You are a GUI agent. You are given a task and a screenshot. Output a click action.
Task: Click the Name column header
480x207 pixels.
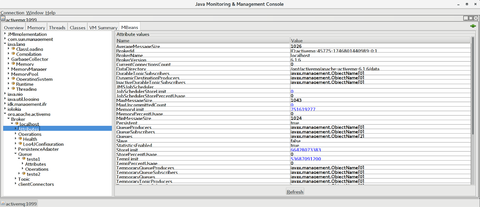tap(203, 40)
